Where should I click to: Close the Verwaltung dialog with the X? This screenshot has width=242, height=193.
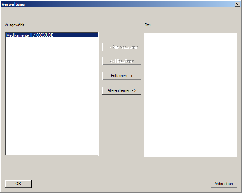click(x=237, y=4)
